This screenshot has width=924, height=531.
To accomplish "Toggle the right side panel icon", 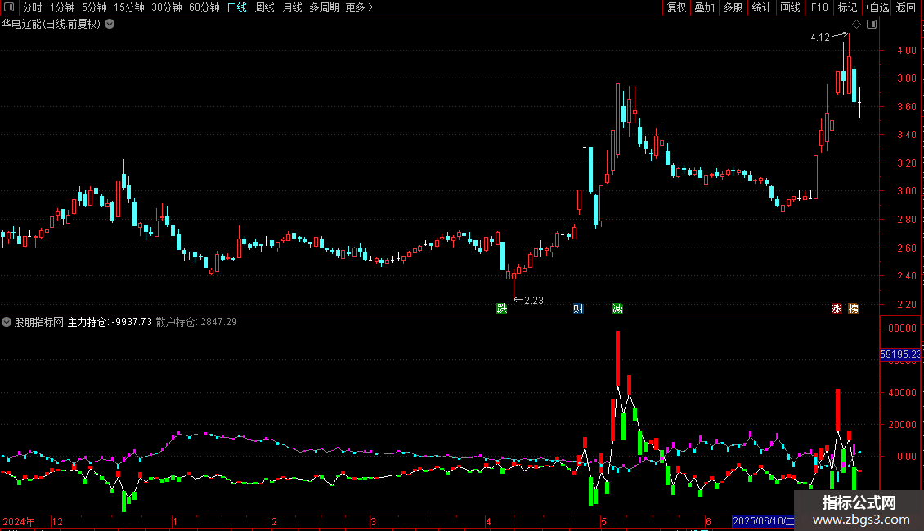I will [872, 25].
